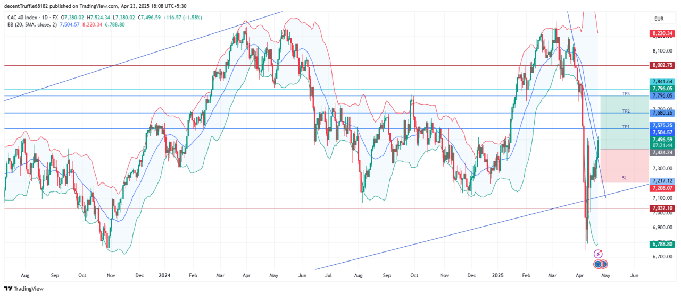
Task: Select the 8,002.75 horizontal line price label
Action: (662, 65)
